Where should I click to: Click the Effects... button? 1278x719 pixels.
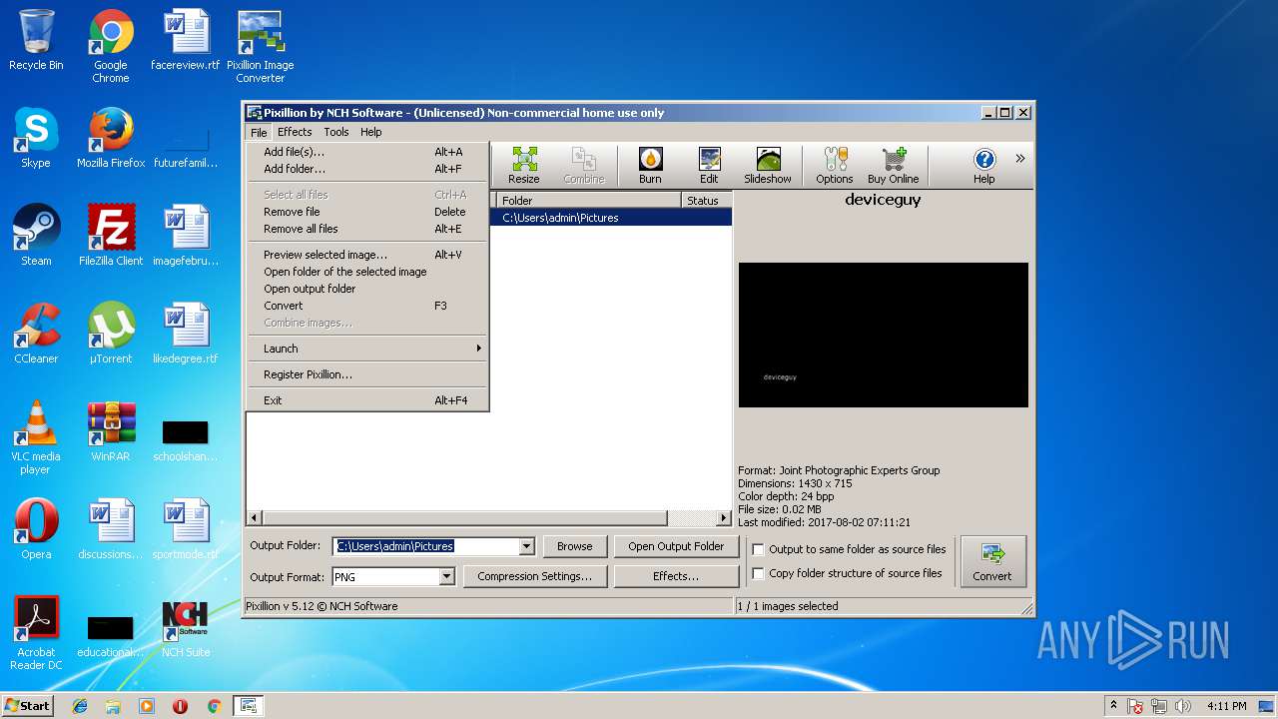(676, 576)
